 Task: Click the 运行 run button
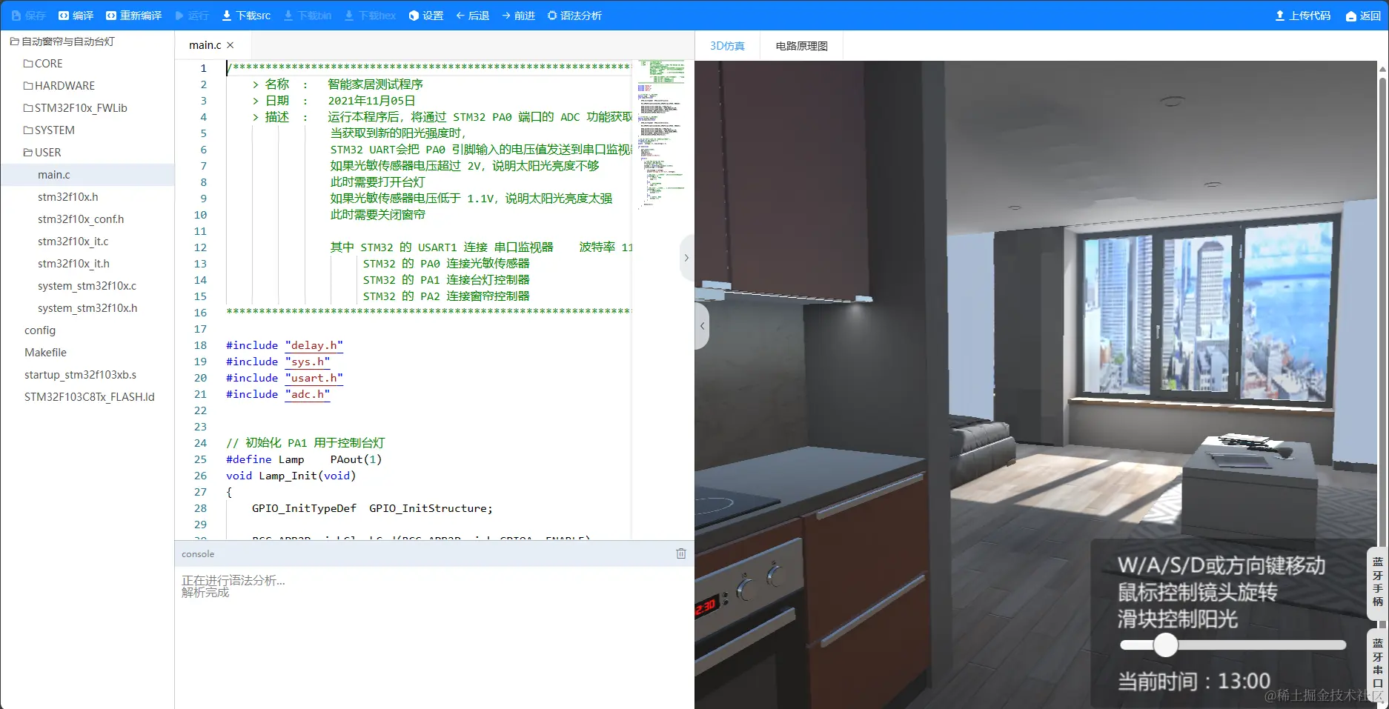click(x=192, y=16)
